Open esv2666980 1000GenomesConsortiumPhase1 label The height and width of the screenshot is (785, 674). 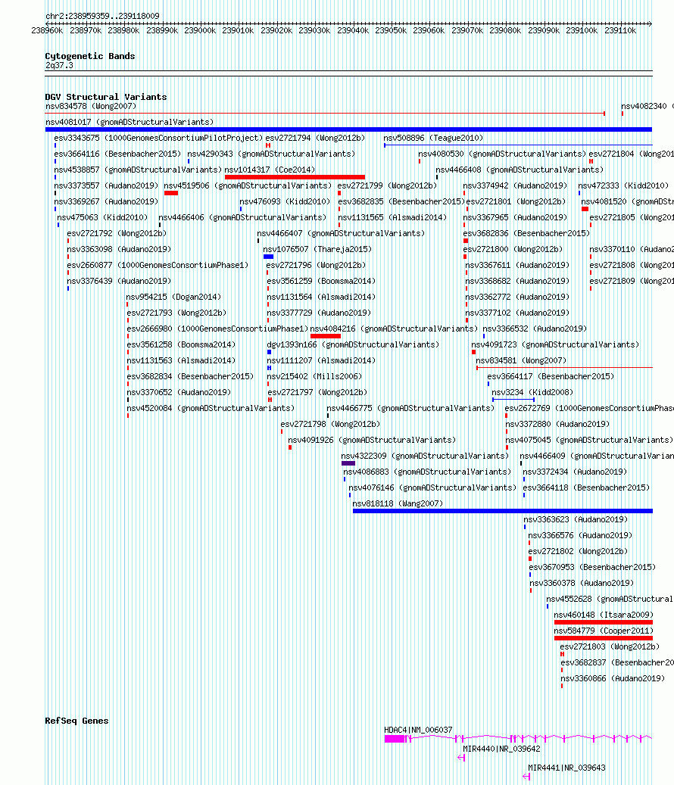tap(217, 329)
